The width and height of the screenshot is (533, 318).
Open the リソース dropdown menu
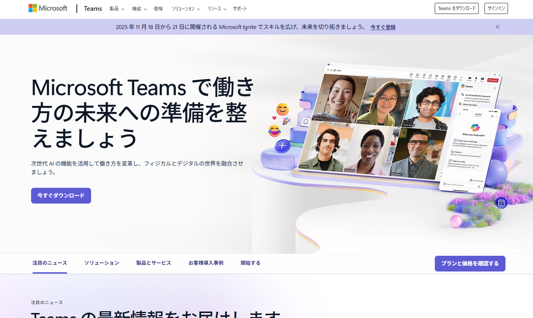[x=217, y=9]
